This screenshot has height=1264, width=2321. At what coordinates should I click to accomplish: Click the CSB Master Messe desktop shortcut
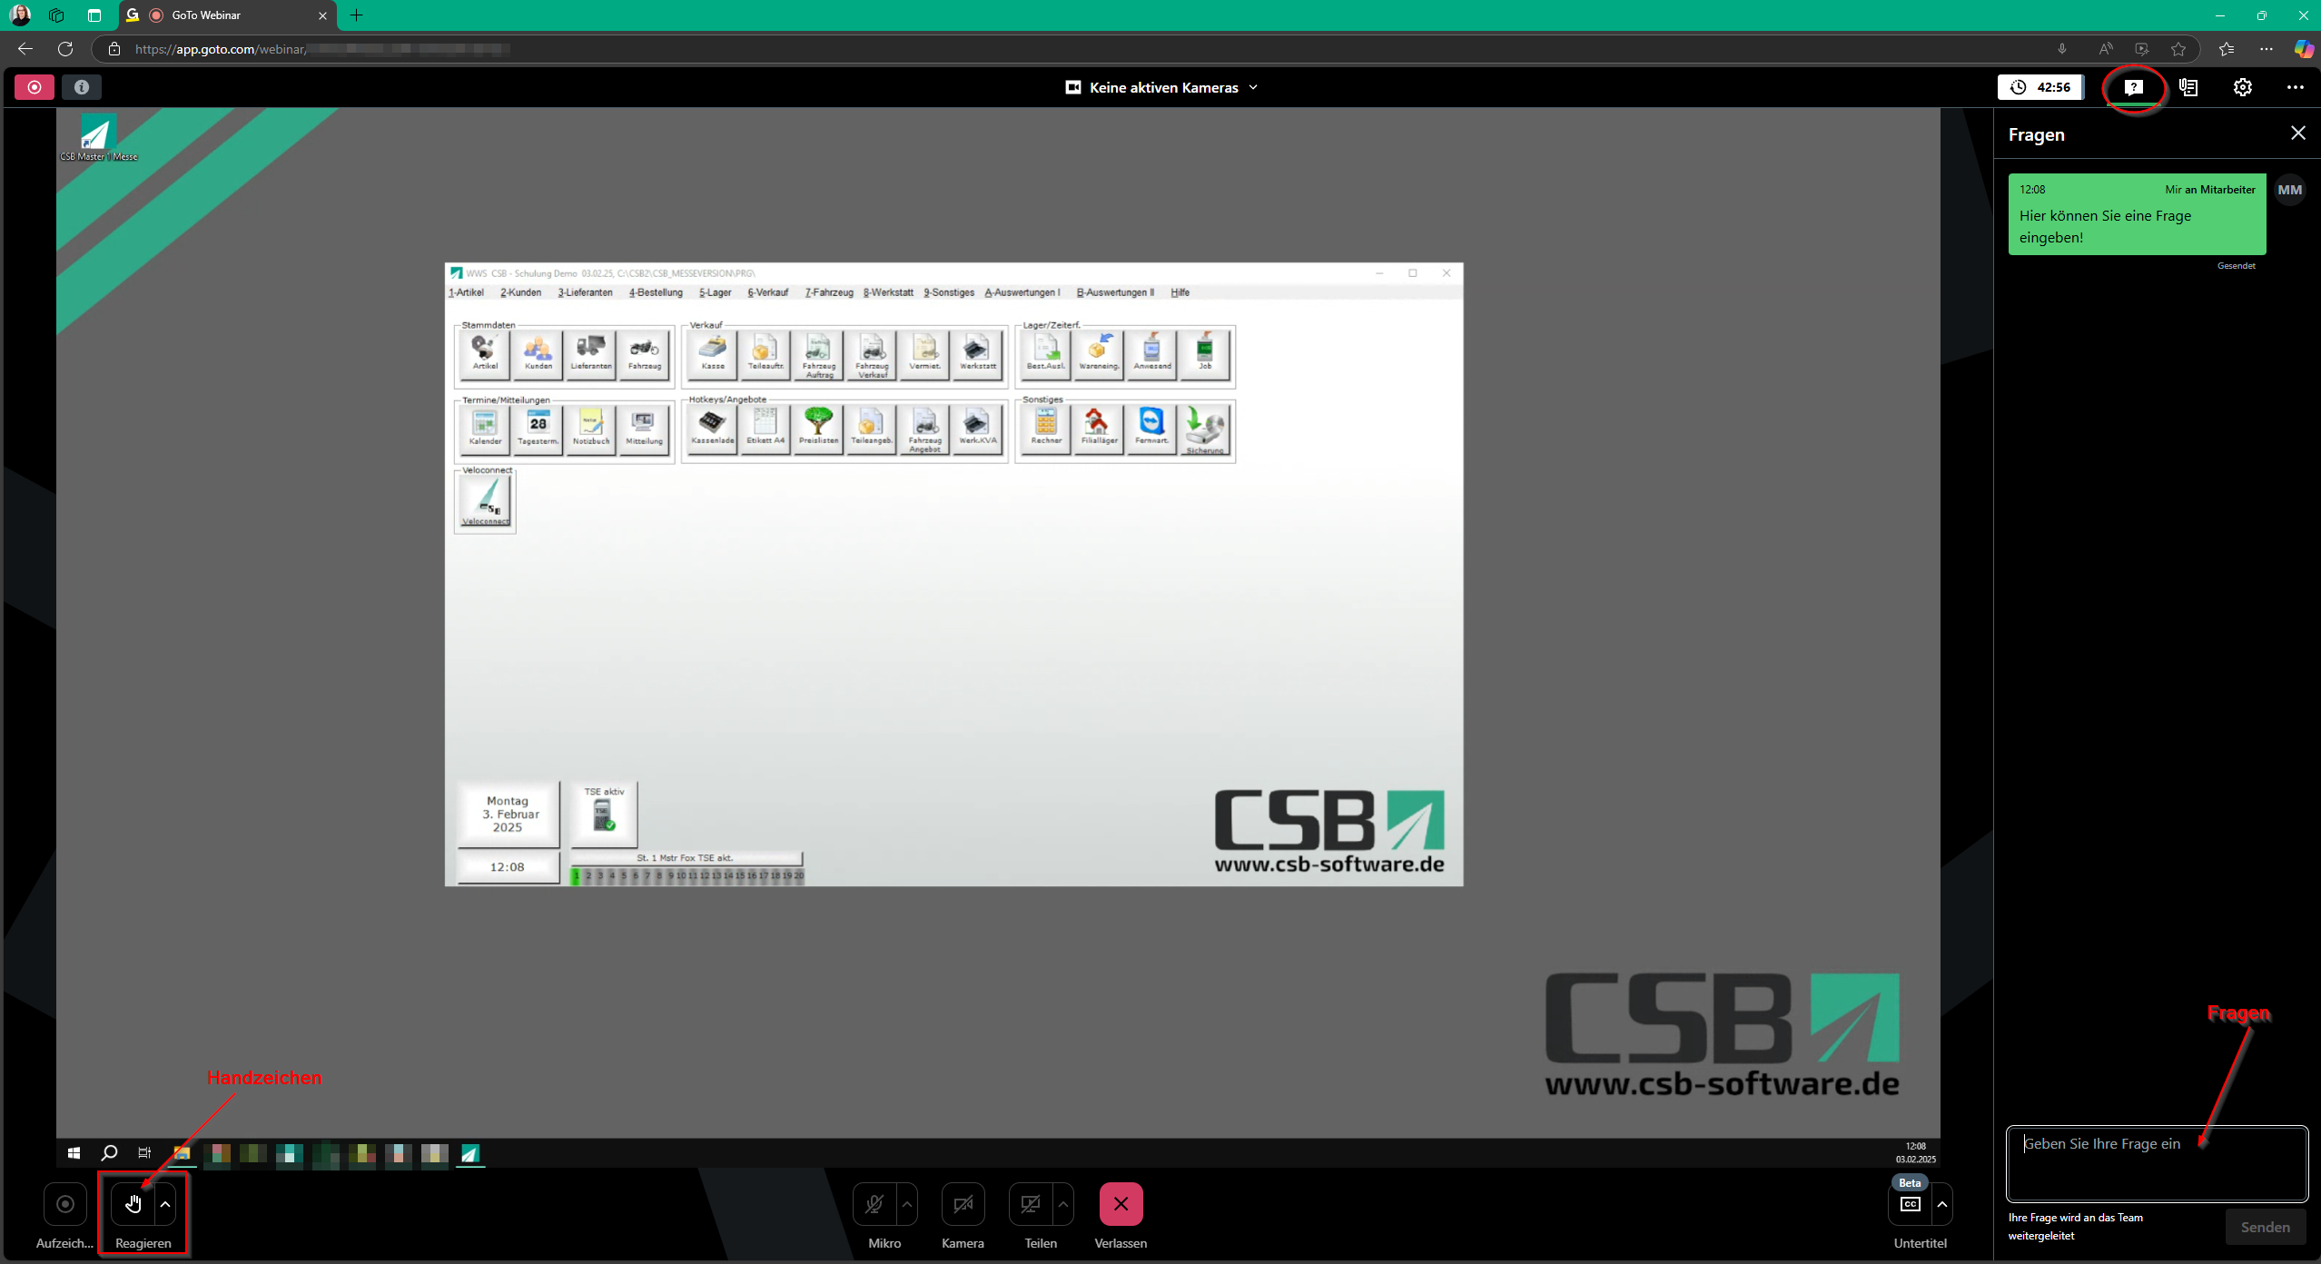[98, 138]
